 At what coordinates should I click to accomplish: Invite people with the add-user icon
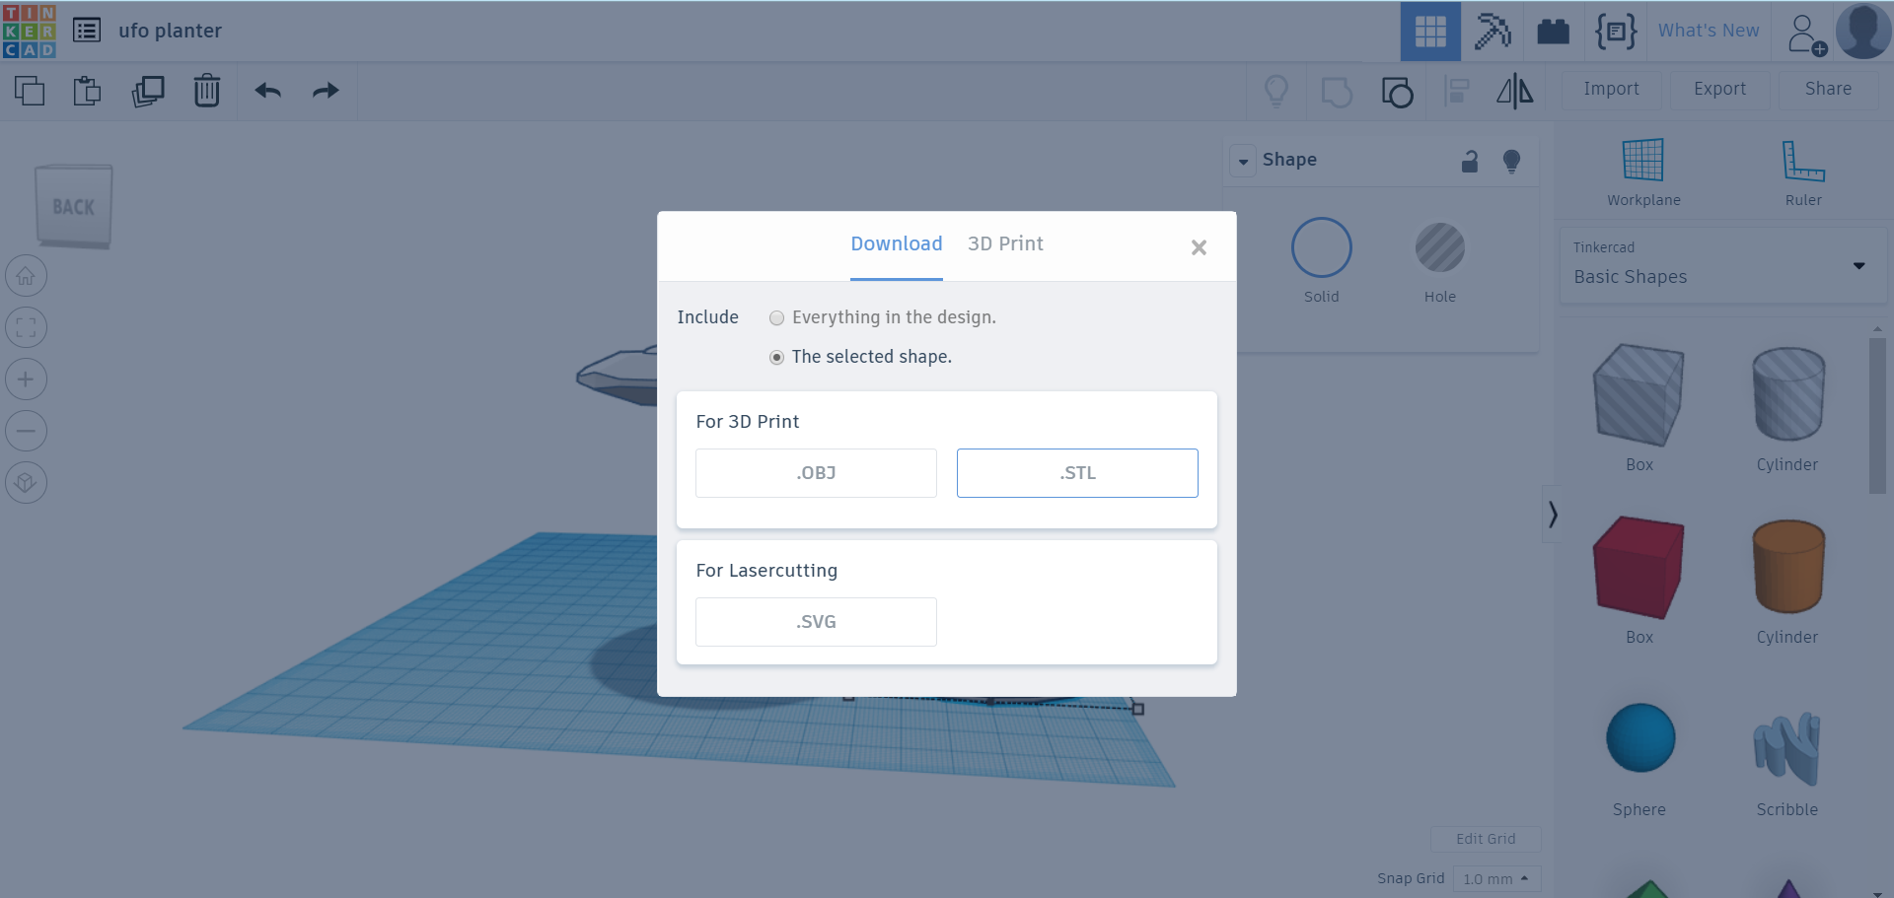[1806, 34]
